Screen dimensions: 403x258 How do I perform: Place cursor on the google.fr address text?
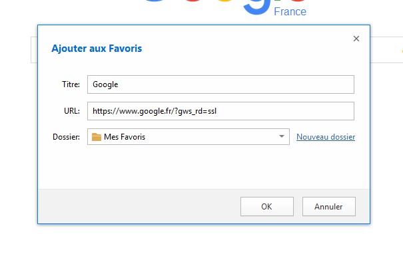[x=155, y=111]
